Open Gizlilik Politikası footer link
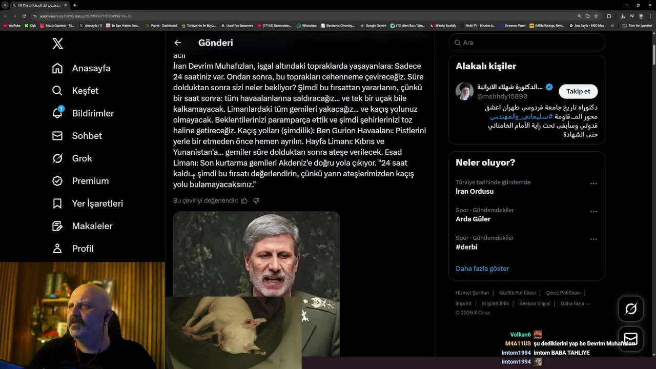 pyautogui.click(x=517, y=293)
